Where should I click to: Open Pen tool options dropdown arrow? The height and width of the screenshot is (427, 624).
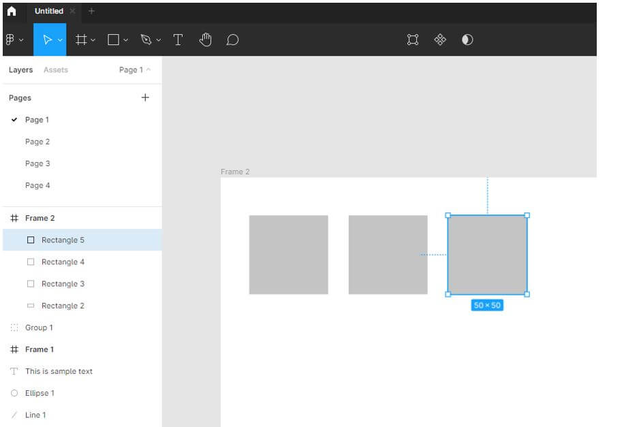point(159,39)
